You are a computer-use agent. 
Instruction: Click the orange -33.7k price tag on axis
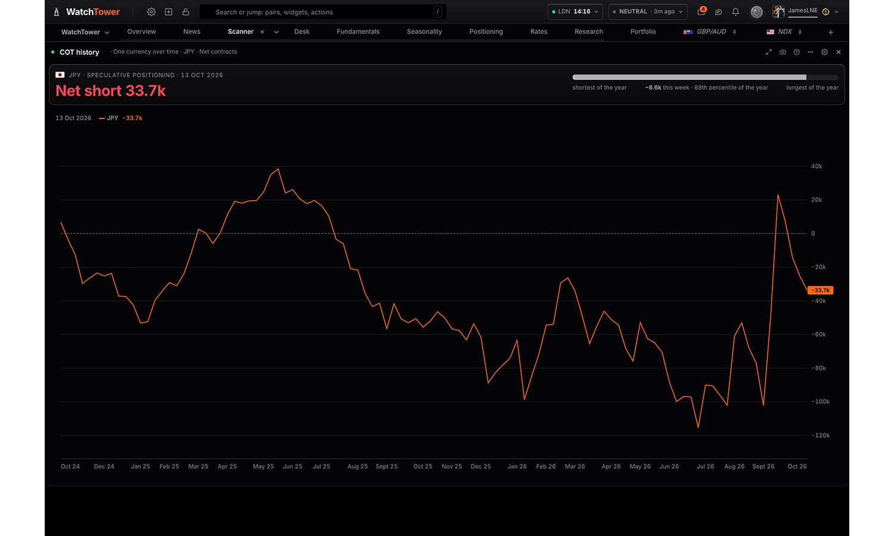pyautogui.click(x=821, y=290)
